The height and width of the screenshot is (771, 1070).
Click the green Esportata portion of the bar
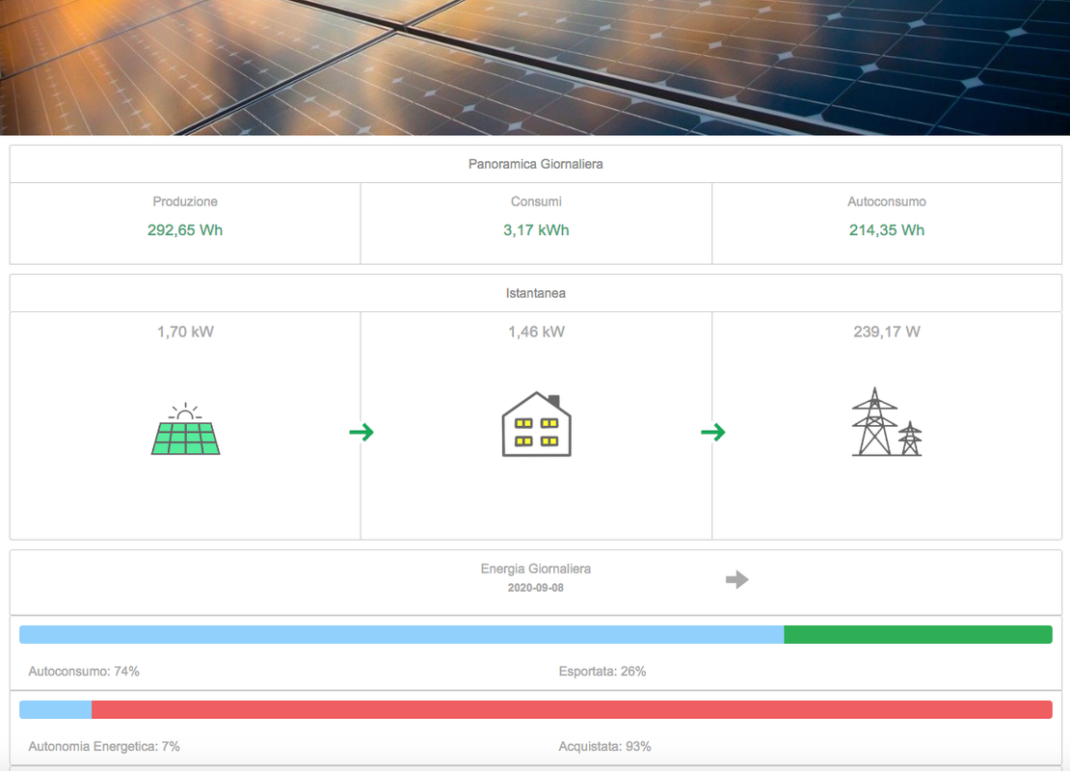(x=918, y=634)
